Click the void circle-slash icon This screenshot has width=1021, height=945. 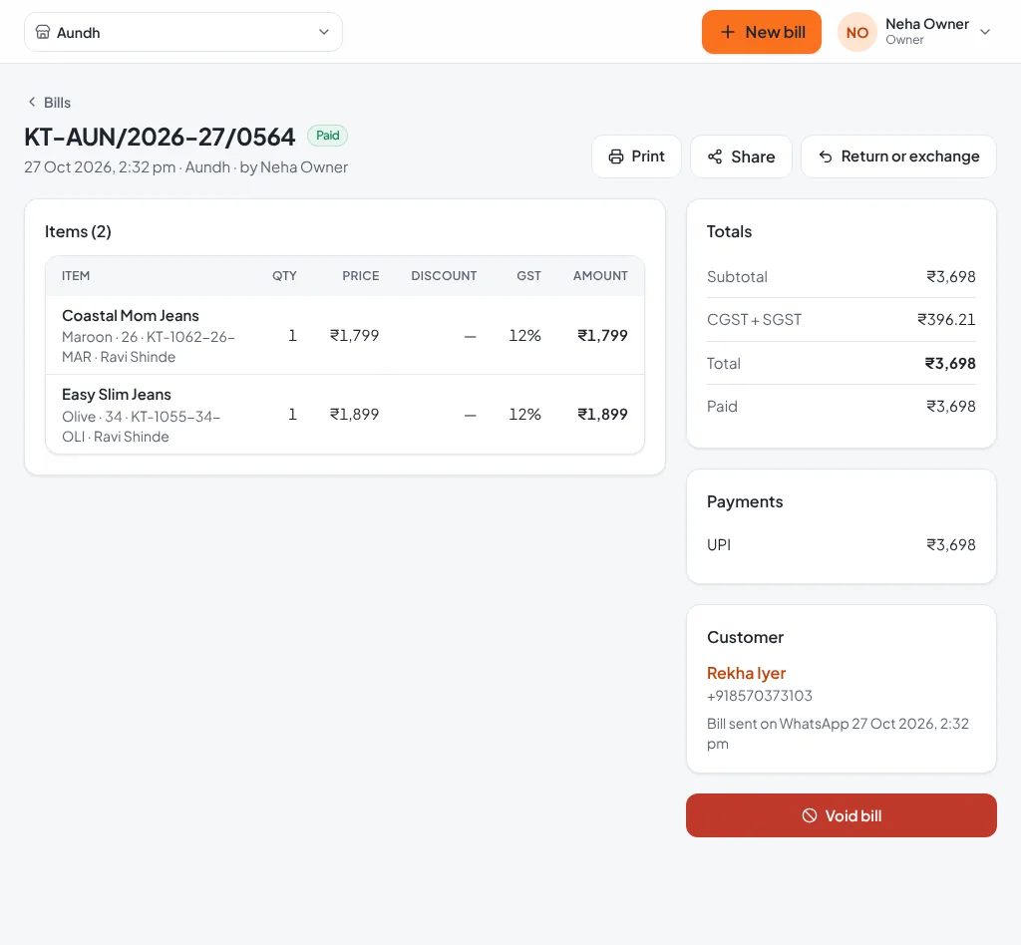[x=810, y=815]
